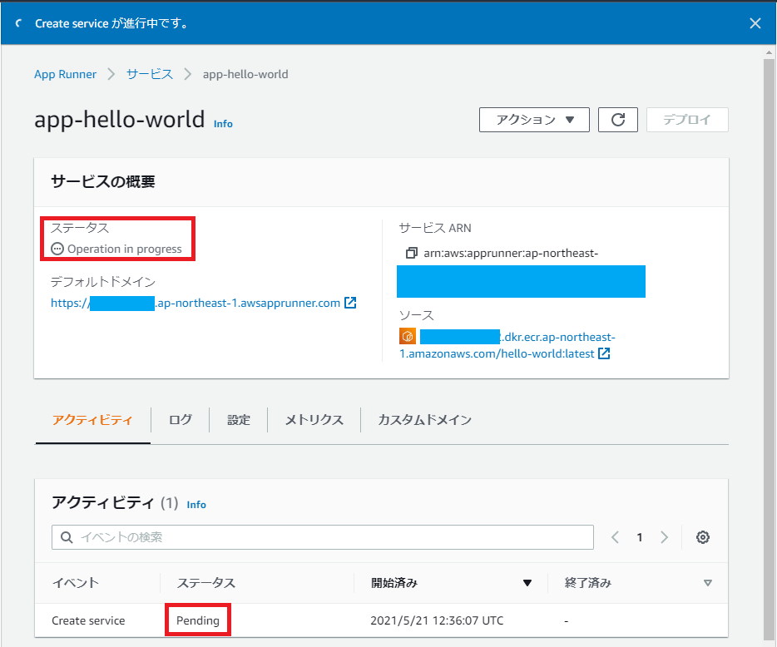Open the 設定 tab
This screenshot has height=647, width=777.
pos(239,420)
